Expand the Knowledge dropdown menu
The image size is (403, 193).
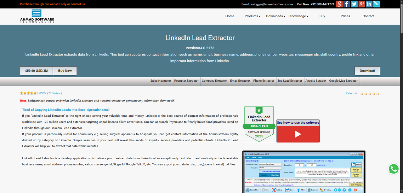(299, 16)
